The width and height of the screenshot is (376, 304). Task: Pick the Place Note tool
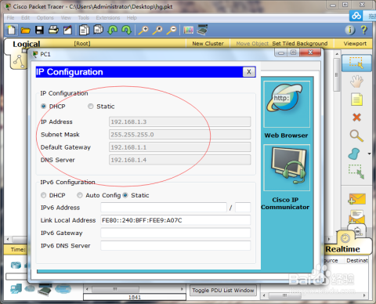click(356, 100)
